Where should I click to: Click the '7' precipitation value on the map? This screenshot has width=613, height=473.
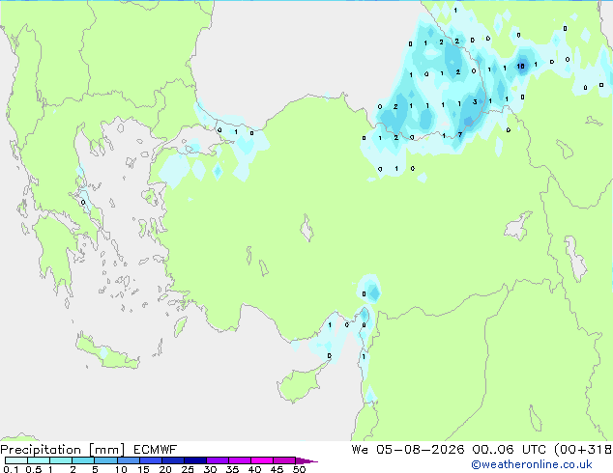(x=460, y=135)
